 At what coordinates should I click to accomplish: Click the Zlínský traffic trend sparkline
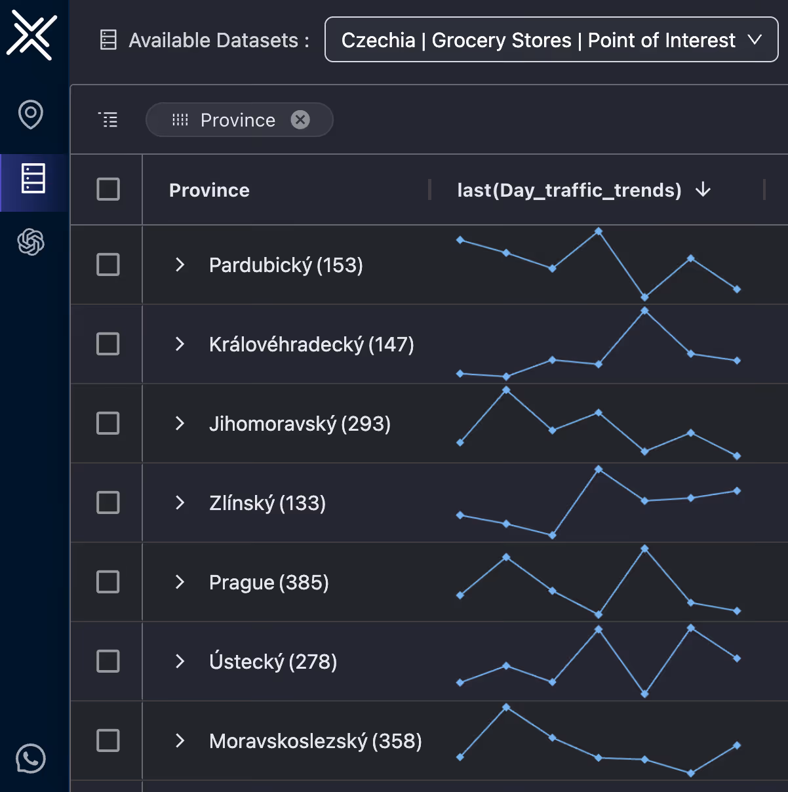599,503
